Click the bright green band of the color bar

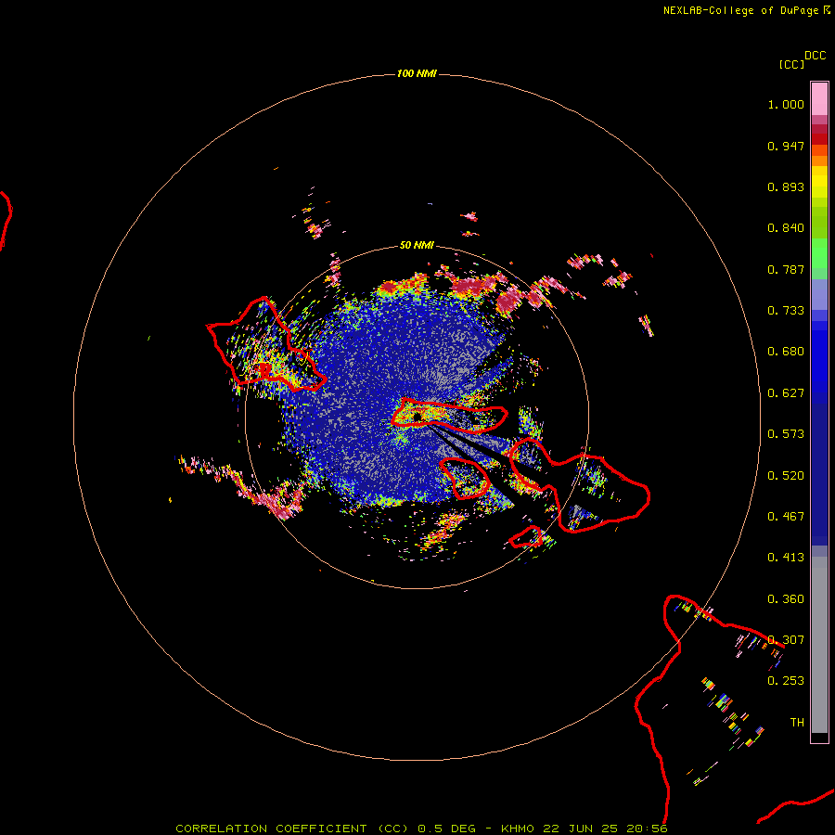point(819,252)
